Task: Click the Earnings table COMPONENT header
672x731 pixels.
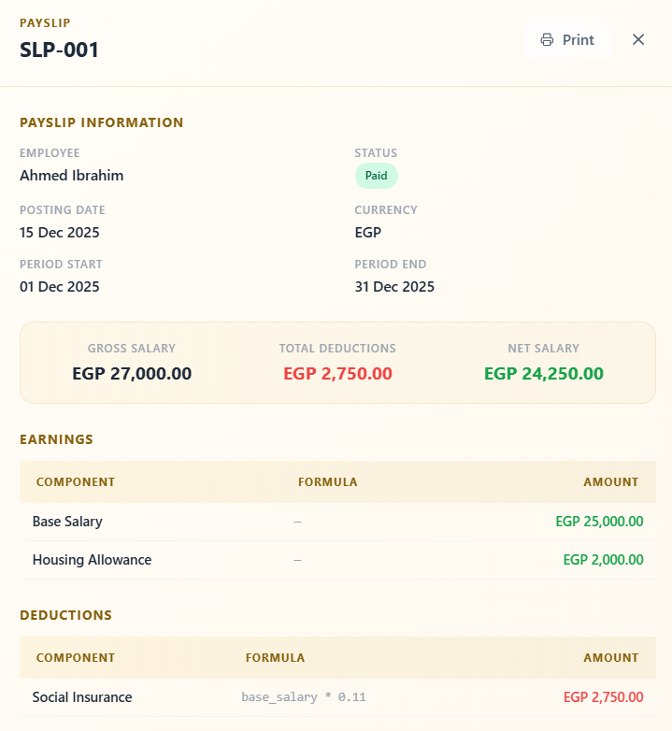Action: coord(76,482)
